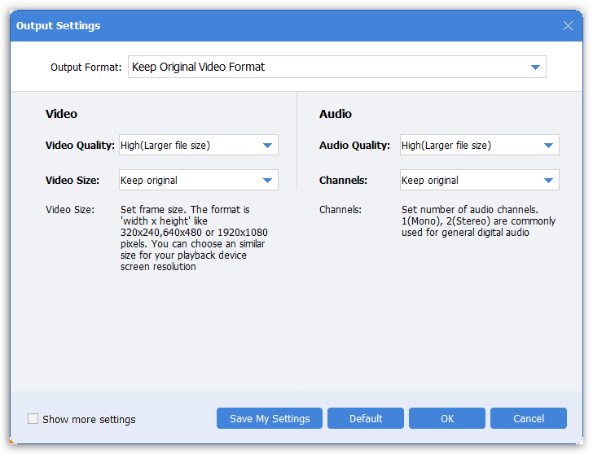Click the Output Settings title text

pos(59,26)
